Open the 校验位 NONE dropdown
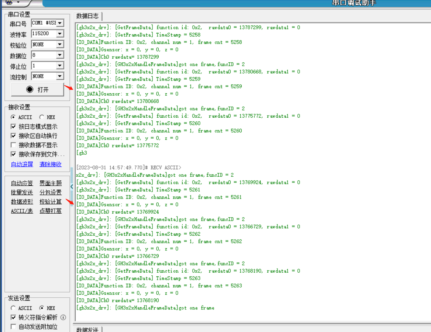 point(60,44)
